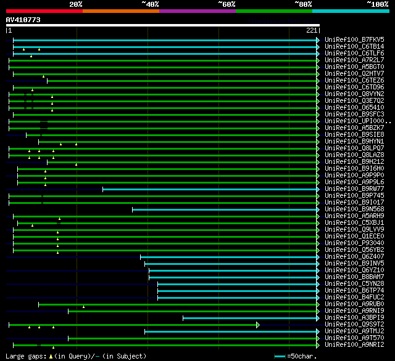Click UniRef100_Q8LAZ8 hit name
Image resolution: width=395 pixels, height=361 pixels.
(354, 155)
